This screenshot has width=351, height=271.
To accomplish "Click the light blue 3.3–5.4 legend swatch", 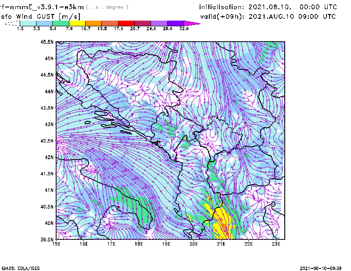I will tap(44, 23).
